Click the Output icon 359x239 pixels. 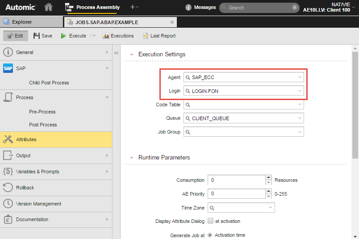click(x=8, y=155)
